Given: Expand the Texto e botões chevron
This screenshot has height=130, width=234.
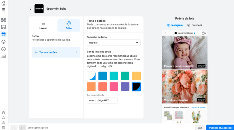Looking at the screenshot, I should [x=76, y=52].
